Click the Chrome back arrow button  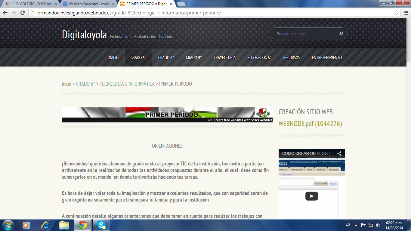pos(5,13)
